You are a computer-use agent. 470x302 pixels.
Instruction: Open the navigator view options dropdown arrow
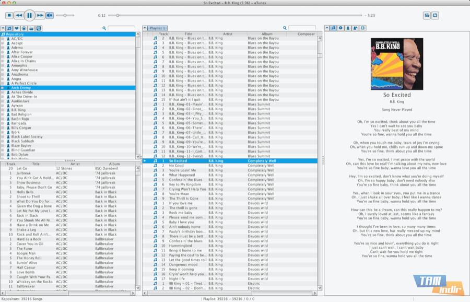tap(3, 28)
